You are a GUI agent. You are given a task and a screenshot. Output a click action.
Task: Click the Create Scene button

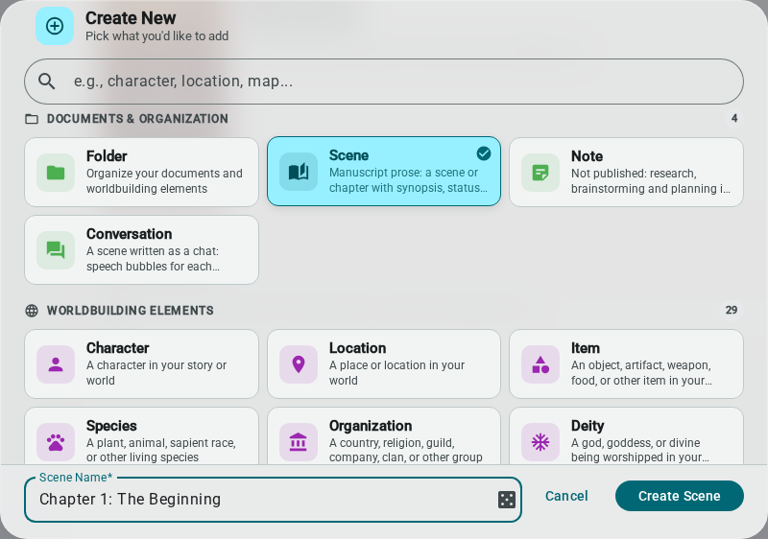point(680,496)
